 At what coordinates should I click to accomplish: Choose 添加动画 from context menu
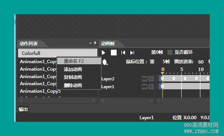79,69
